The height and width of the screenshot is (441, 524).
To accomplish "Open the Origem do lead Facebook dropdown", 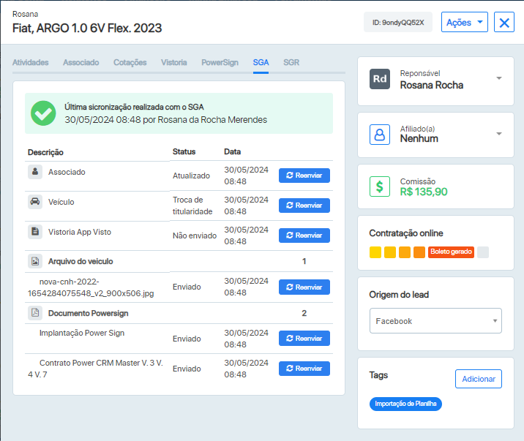I will (x=435, y=321).
